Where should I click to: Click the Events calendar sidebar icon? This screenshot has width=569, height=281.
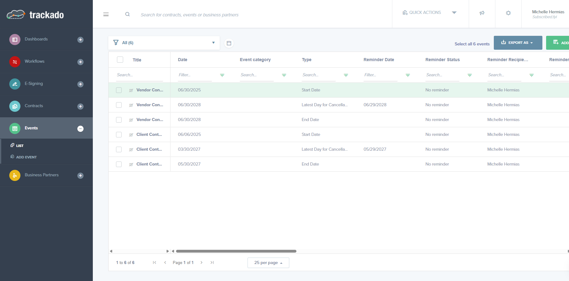pyautogui.click(x=15, y=128)
